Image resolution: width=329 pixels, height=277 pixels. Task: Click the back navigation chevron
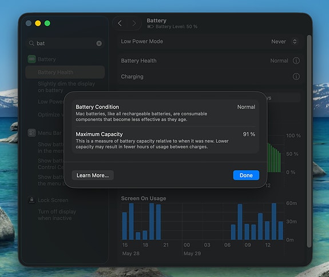click(x=120, y=23)
